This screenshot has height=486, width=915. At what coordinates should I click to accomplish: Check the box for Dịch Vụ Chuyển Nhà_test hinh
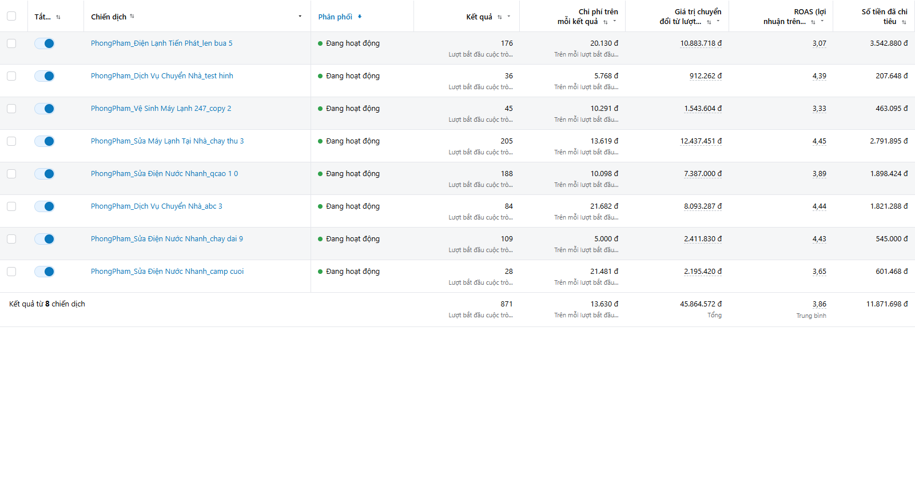pyautogui.click(x=11, y=76)
